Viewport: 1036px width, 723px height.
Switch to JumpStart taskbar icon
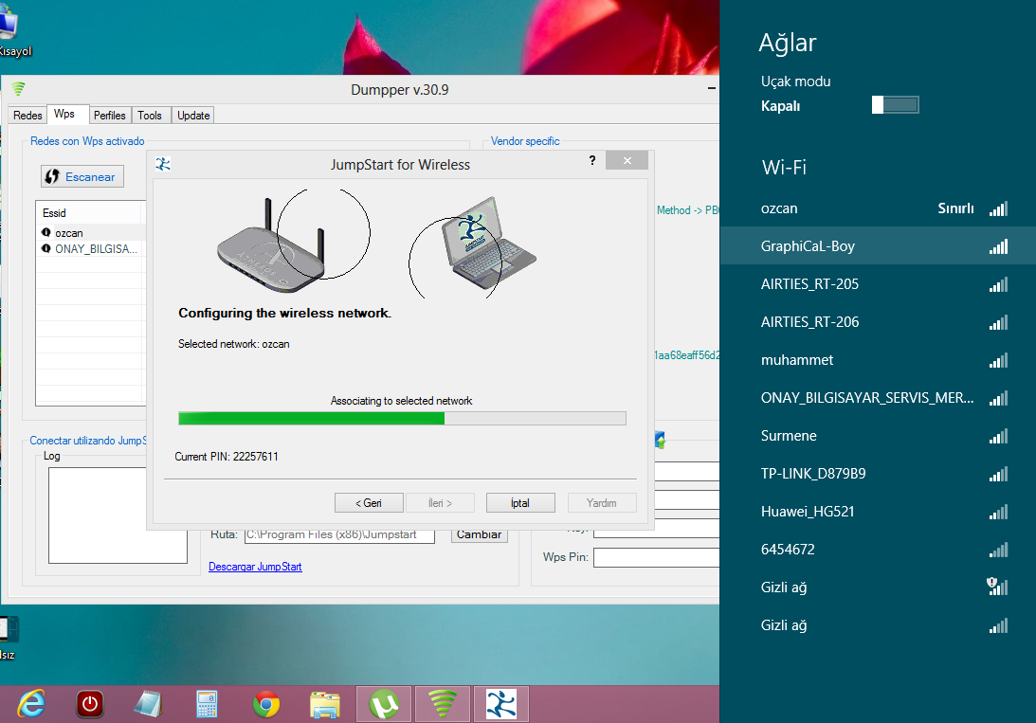pos(500,704)
